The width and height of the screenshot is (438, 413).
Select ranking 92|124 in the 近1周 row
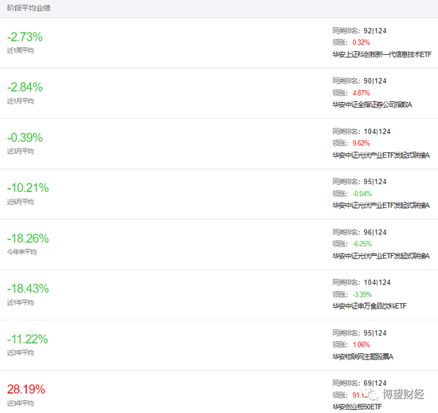[x=375, y=31]
